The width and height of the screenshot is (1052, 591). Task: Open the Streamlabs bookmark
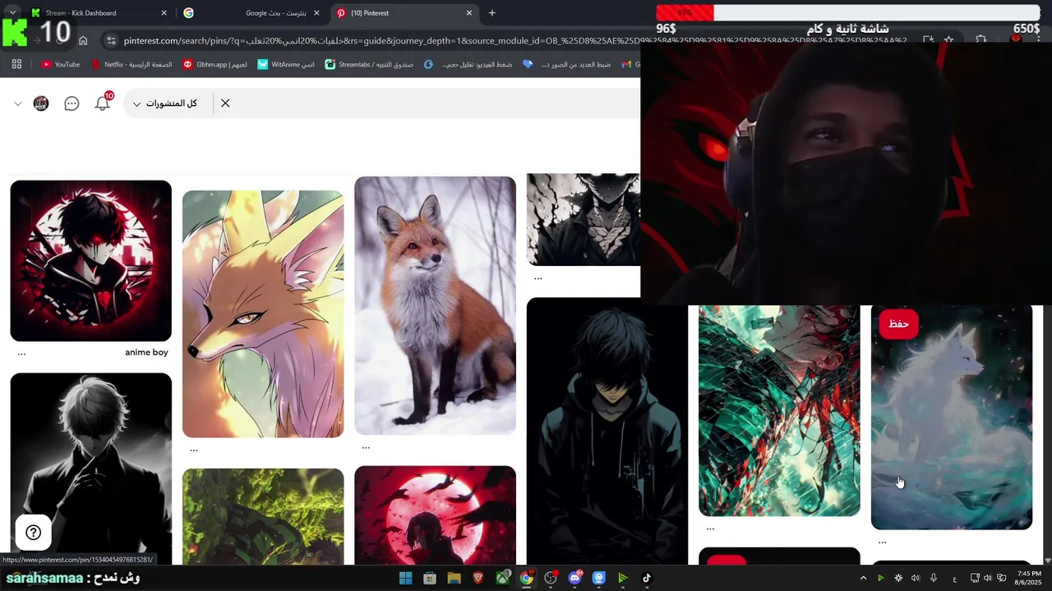369,64
